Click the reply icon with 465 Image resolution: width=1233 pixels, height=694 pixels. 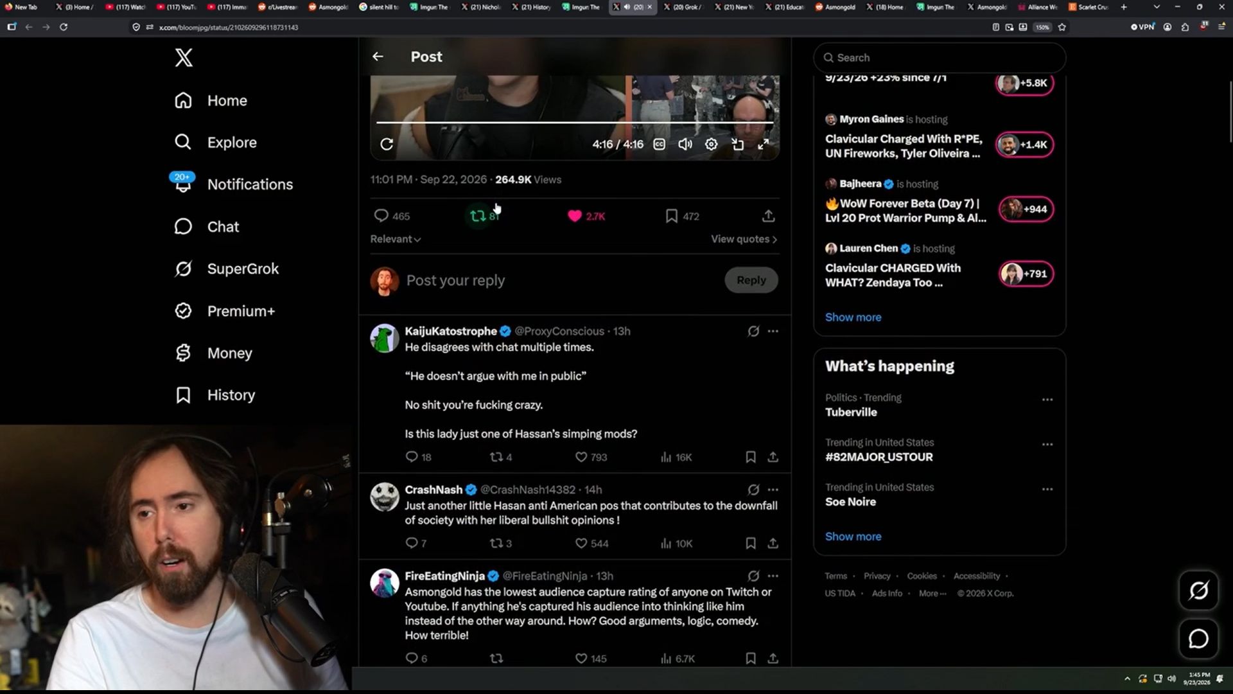tap(381, 216)
